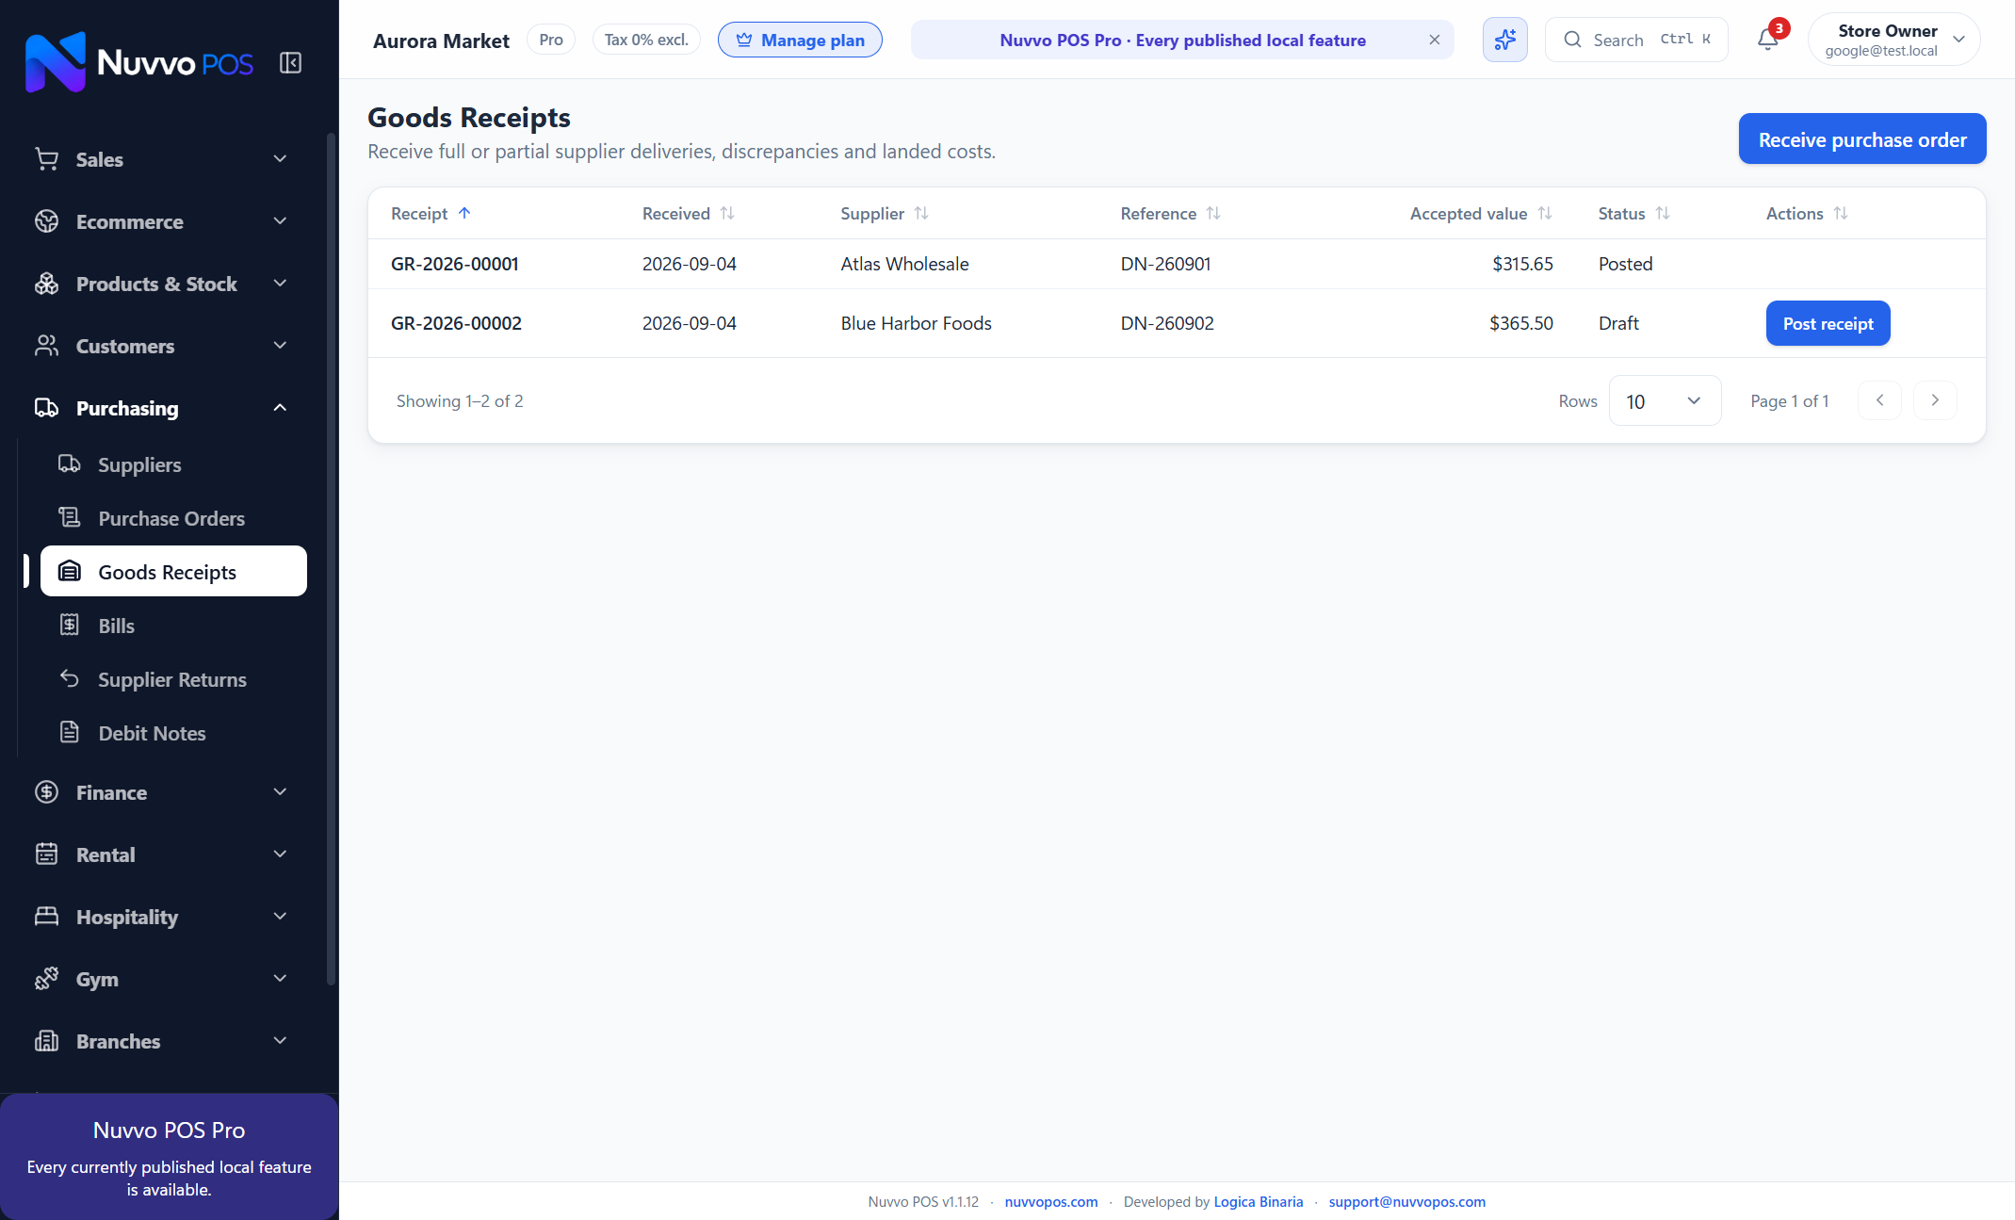
Task: Click the Sales cart icon
Action: coord(47,159)
